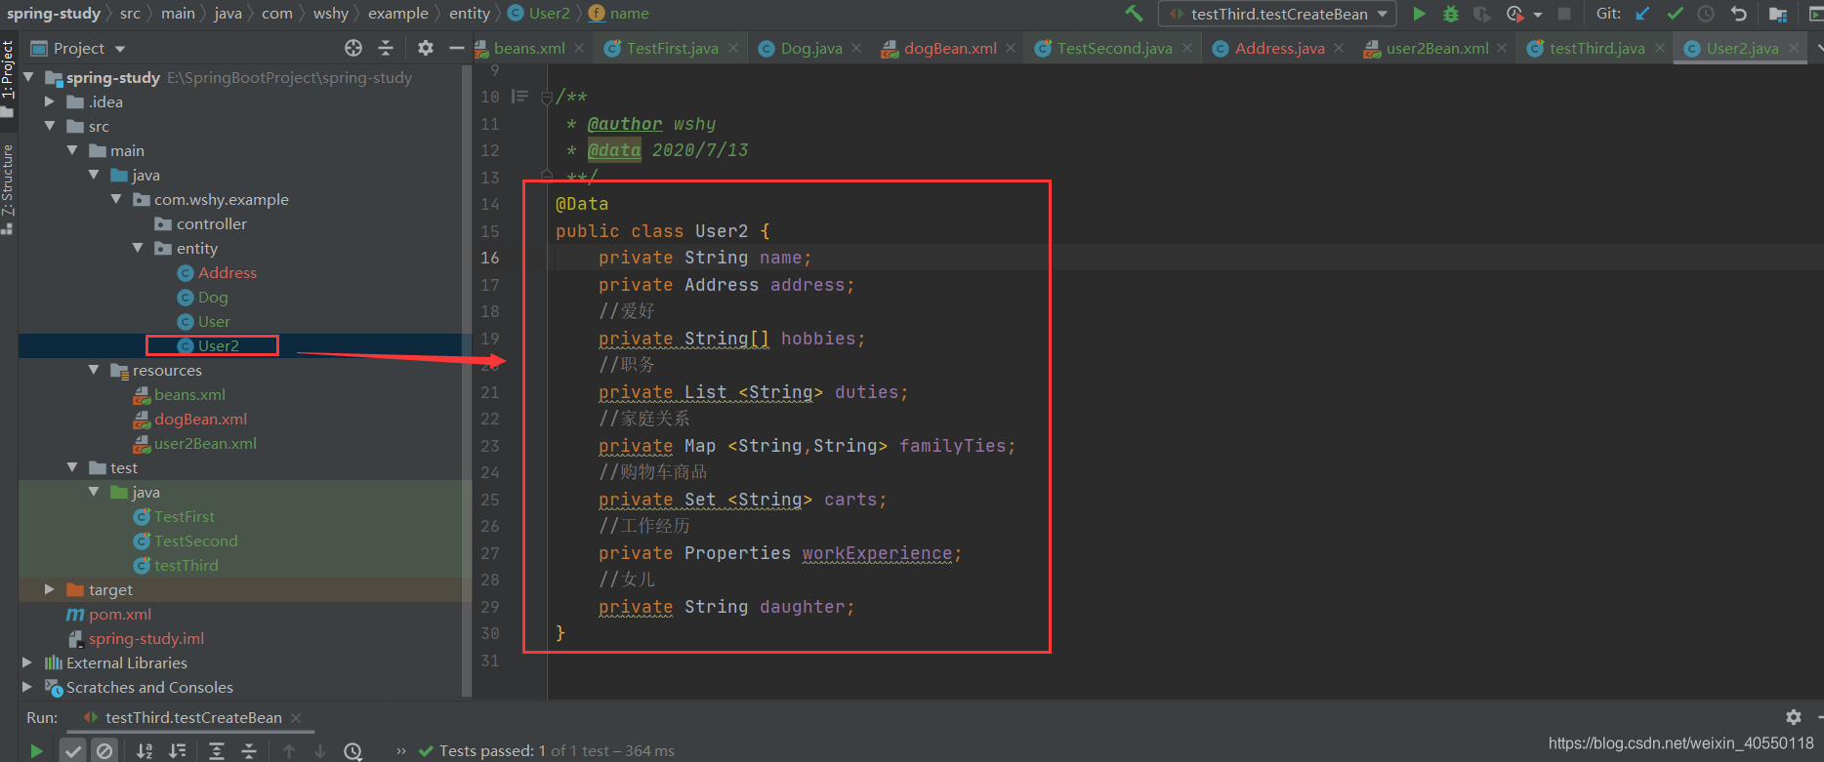The height and width of the screenshot is (762, 1824).
Task: Open the Run panel settings gear
Action: 1794,717
